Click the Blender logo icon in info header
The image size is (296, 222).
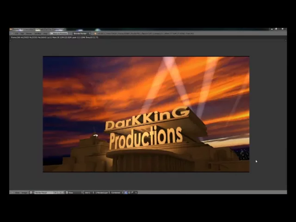coord(95,33)
